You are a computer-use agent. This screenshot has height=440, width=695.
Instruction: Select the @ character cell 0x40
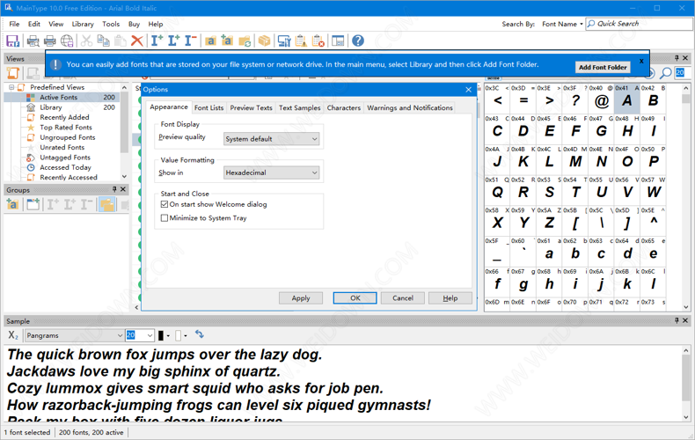[x=601, y=98]
